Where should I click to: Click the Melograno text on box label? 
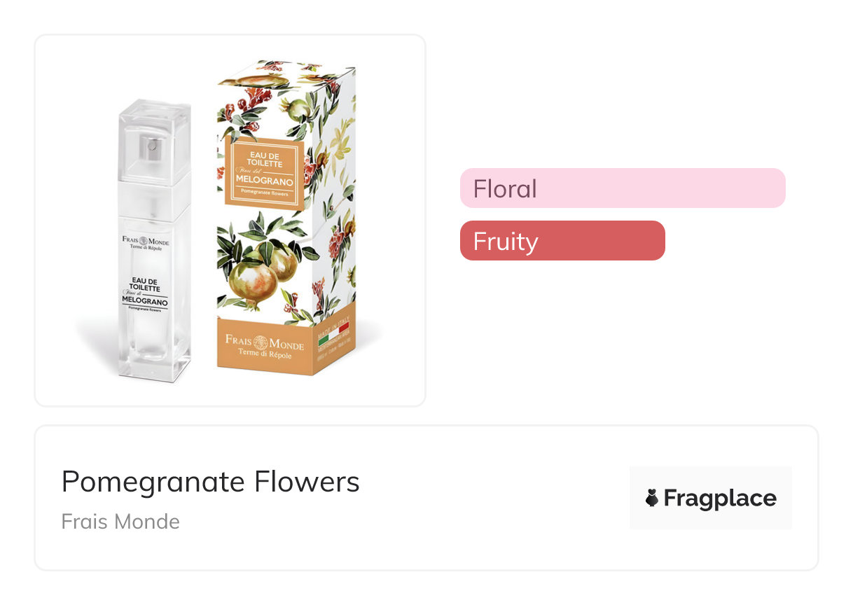(x=263, y=181)
